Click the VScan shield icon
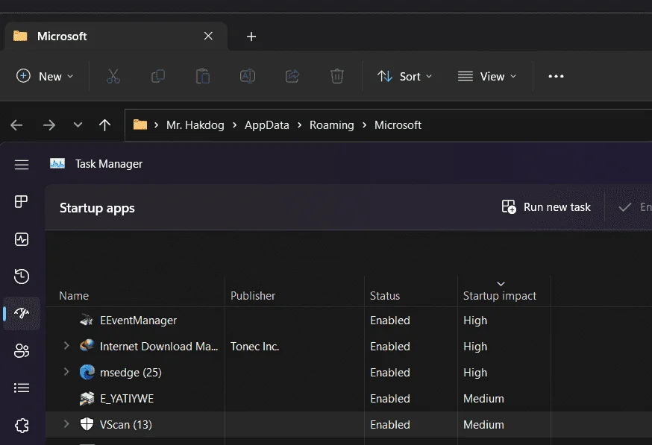Viewport: 652px width, 445px height. click(x=87, y=424)
